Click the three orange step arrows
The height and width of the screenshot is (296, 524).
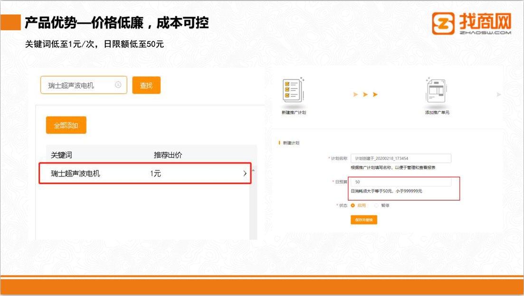coord(365,95)
